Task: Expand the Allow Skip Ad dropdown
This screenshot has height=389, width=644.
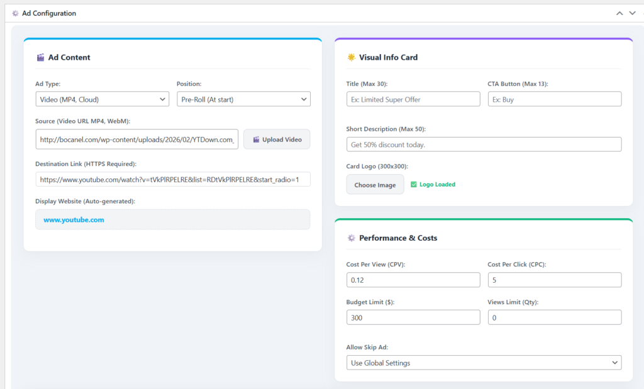Action: pos(484,363)
